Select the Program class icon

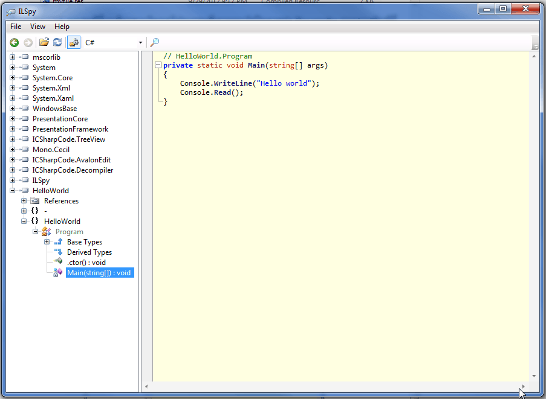point(47,231)
